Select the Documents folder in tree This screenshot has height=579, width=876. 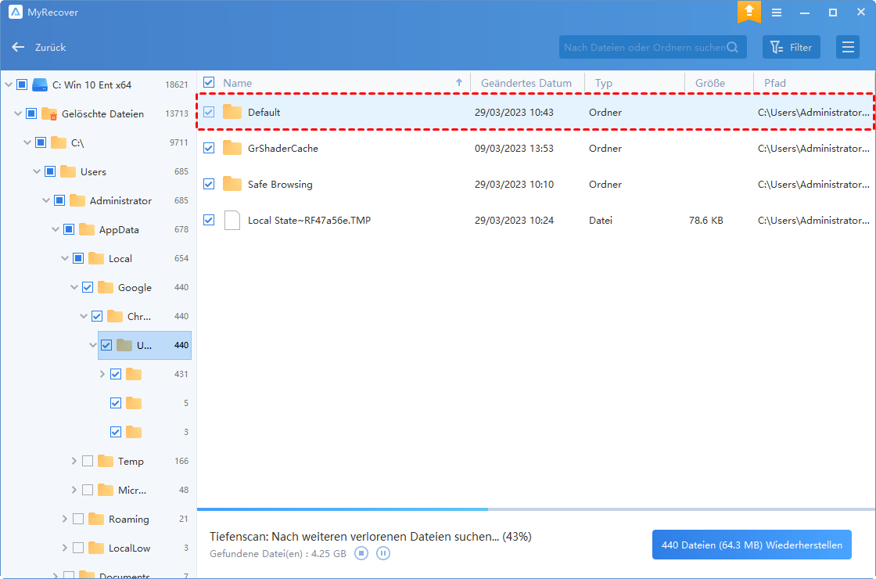click(124, 574)
